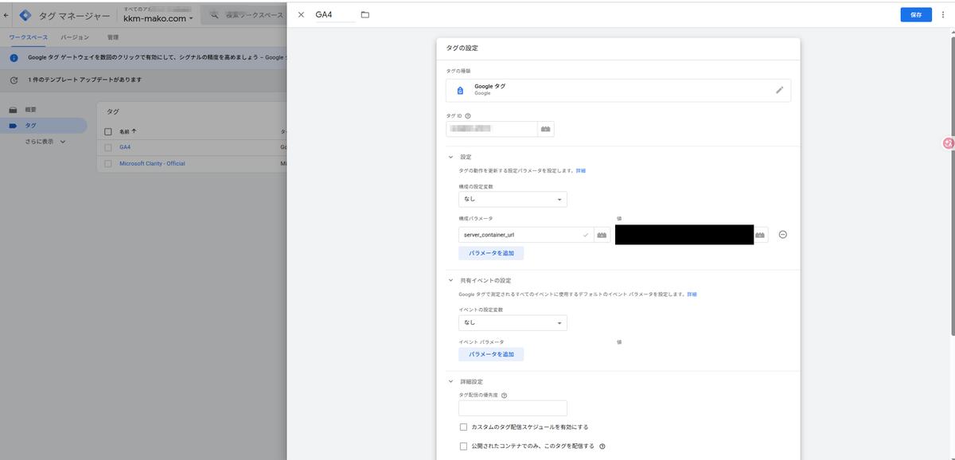Click the タグ配信の優先度 input field
This screenshot has width=955, height=460.
[513, 408]
